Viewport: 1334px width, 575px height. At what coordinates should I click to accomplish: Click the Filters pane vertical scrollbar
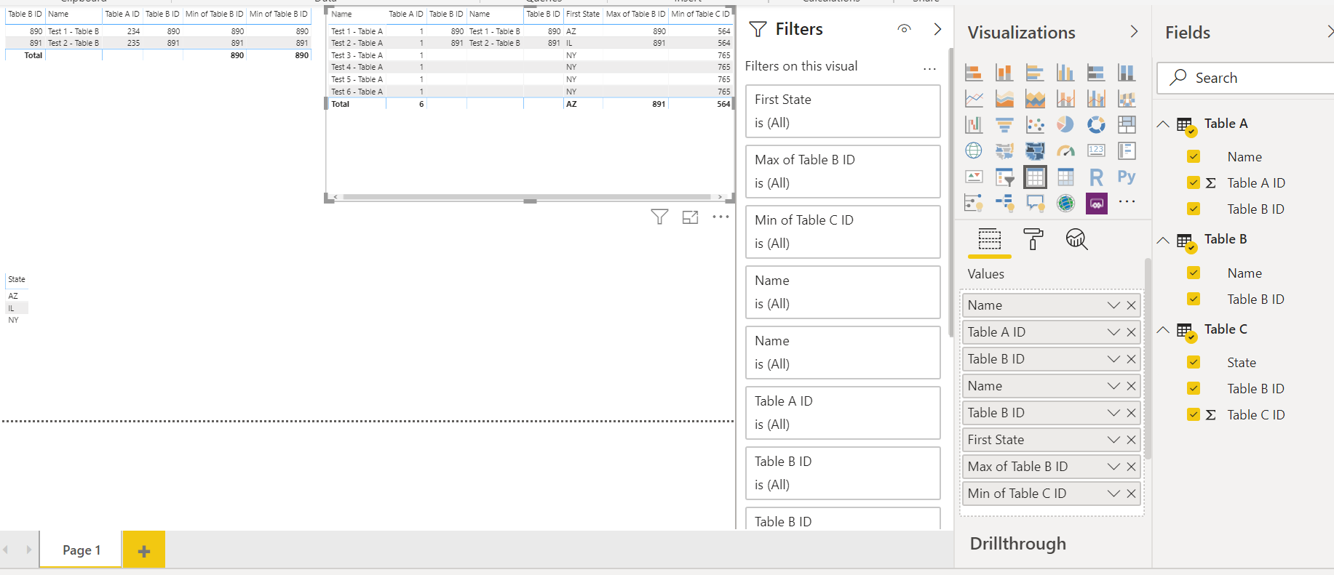point(950,193)
